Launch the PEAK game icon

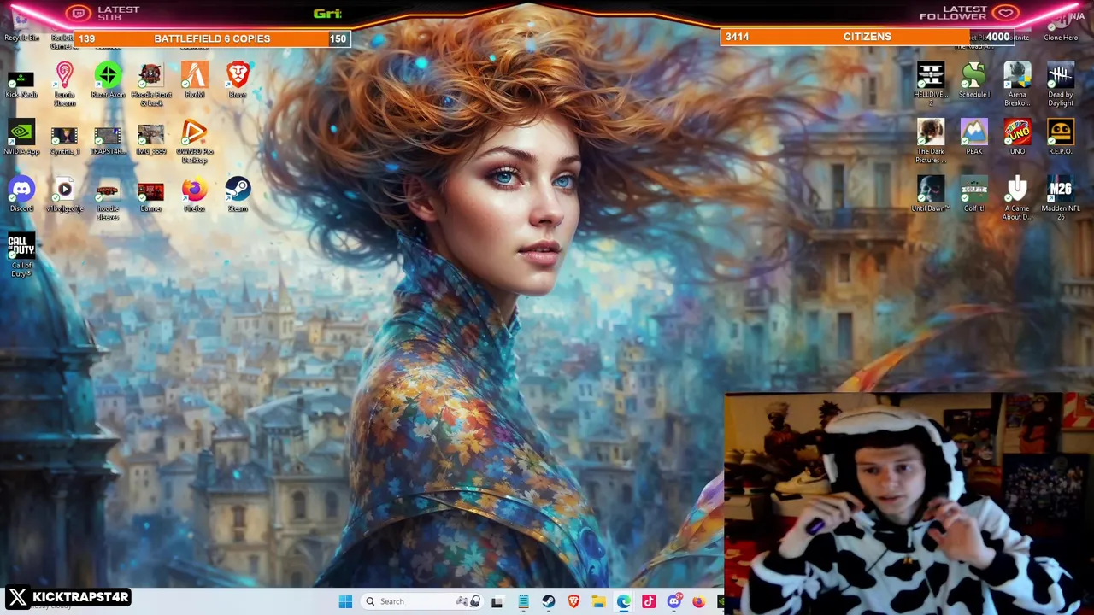point(973,138)
